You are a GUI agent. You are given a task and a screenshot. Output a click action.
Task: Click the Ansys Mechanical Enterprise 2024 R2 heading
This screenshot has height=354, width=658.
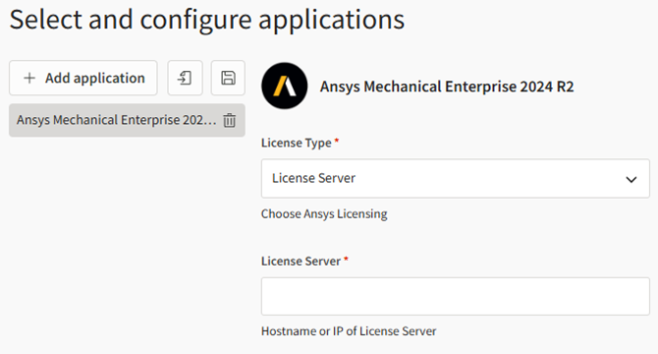(447, 87)
